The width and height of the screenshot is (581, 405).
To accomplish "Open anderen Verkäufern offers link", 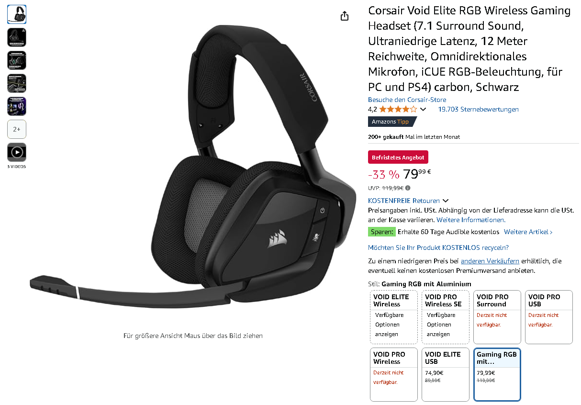I will pos(490,261).
